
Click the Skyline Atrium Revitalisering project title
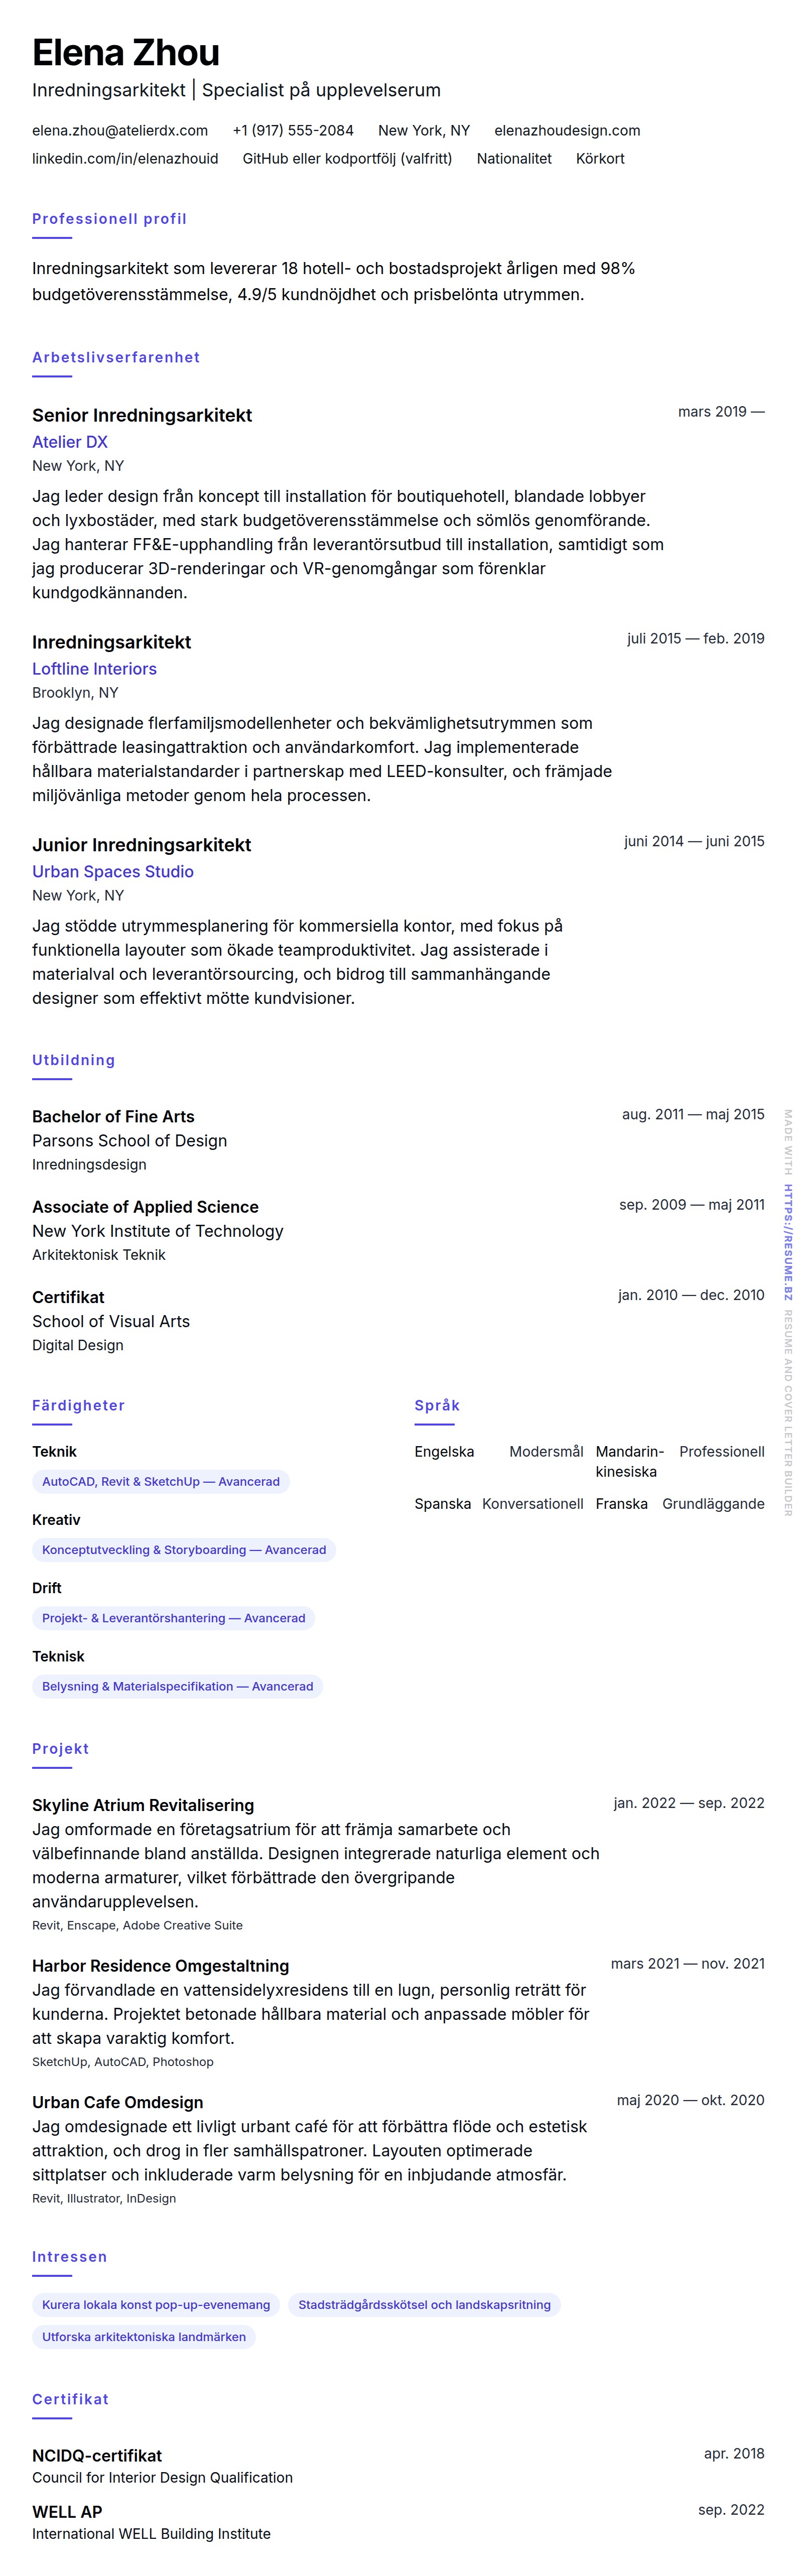click(143, 1805)
